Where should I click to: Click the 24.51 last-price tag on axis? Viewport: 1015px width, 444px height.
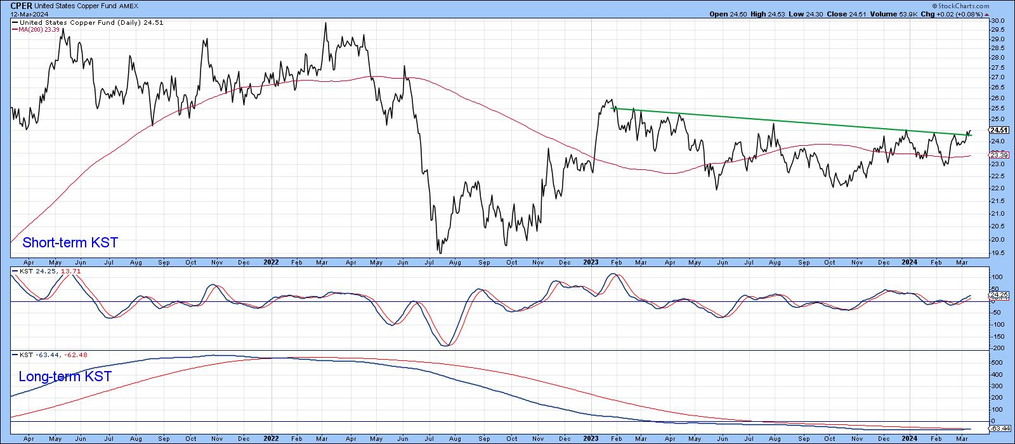pyautogui.click(x=999, y=130)
